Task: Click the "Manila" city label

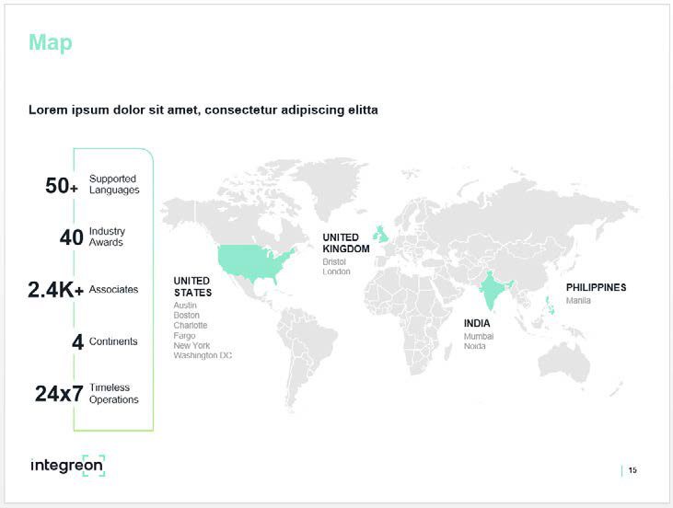Action: tap(578, 301)
